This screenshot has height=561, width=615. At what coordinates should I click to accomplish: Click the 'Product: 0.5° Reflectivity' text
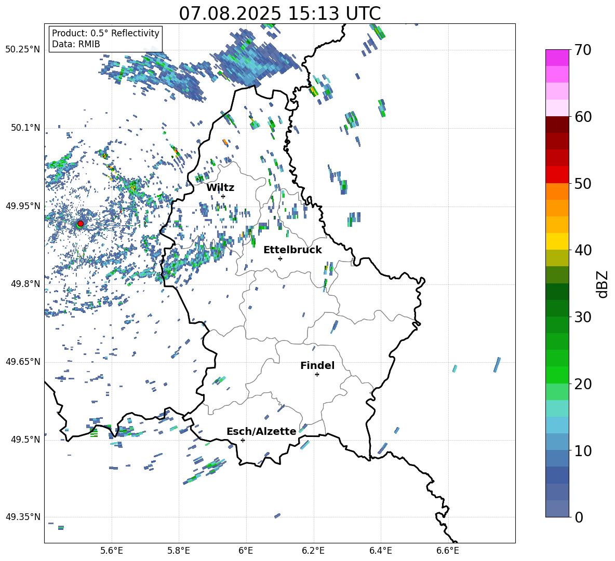click(105, 33)
